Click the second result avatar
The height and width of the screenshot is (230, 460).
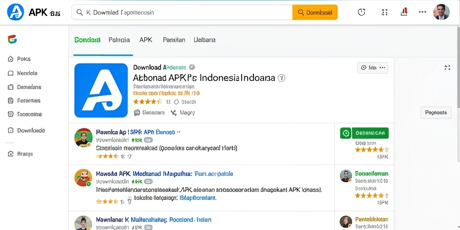pos(84,178)
